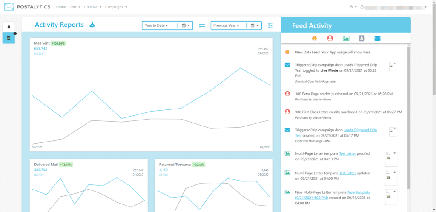View thumbnail for Test Letter updated entry
Image resolution: width=436 pixels, height=212 pixels.
coord(391,178)
